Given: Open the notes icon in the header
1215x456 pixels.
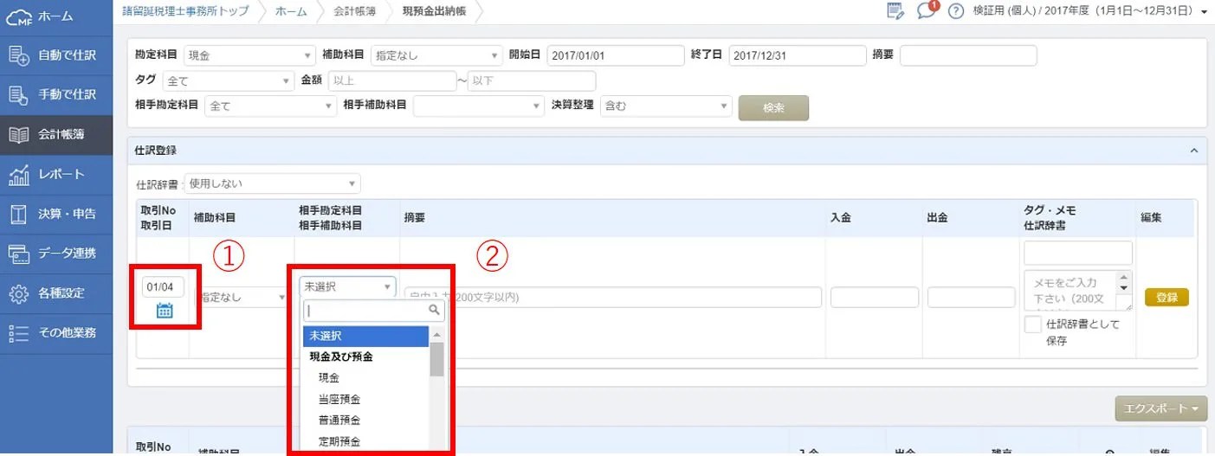Looking at the screenshot, I should point(895,11).
